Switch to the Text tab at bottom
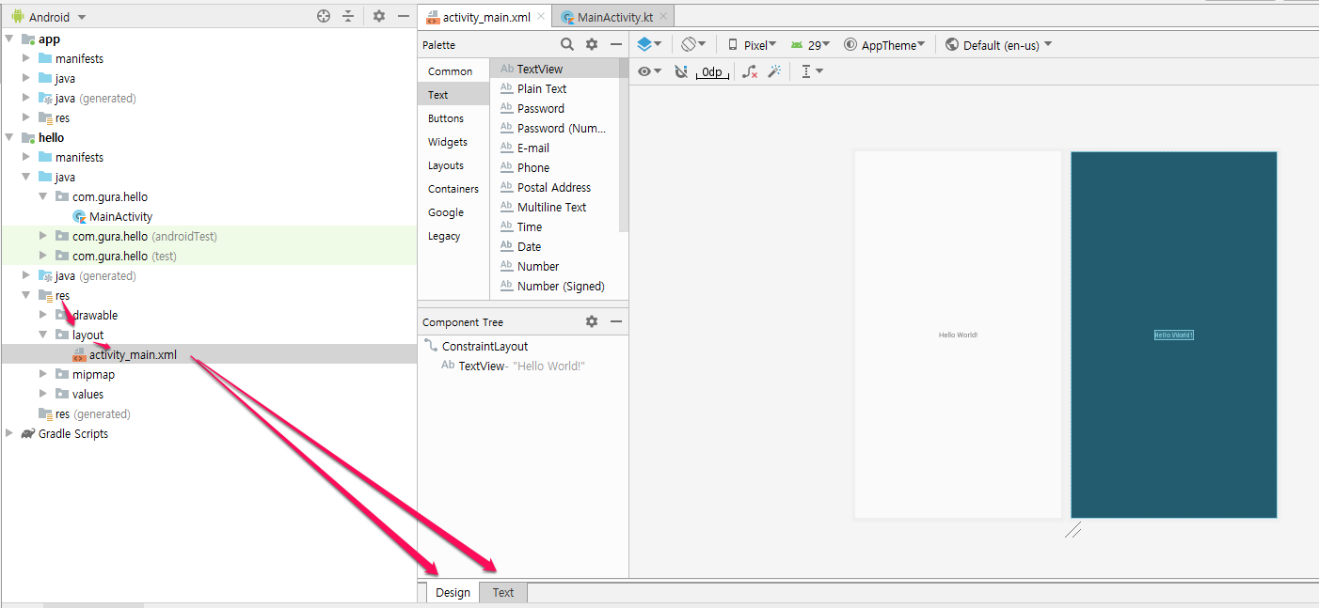The image size is (1319, 608). (503, 592)
